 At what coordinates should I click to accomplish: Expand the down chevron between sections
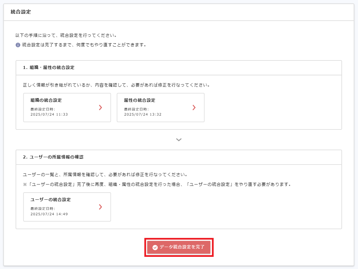[x=179, y=139]
